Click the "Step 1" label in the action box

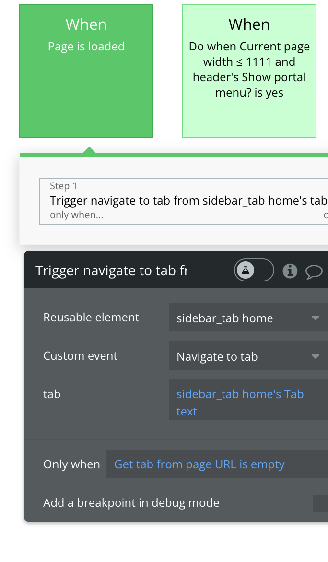63,186
